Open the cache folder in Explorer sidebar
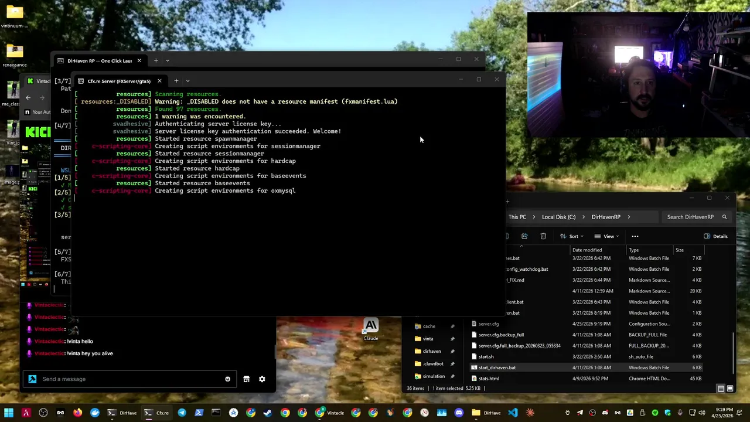Viewport: 750px width, 422px height. pos(429,326)
